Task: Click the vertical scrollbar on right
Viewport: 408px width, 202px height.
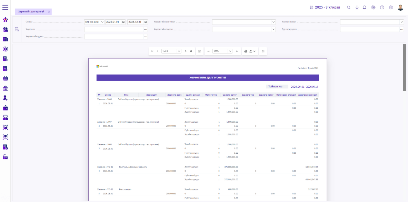Action: (404, 68)
